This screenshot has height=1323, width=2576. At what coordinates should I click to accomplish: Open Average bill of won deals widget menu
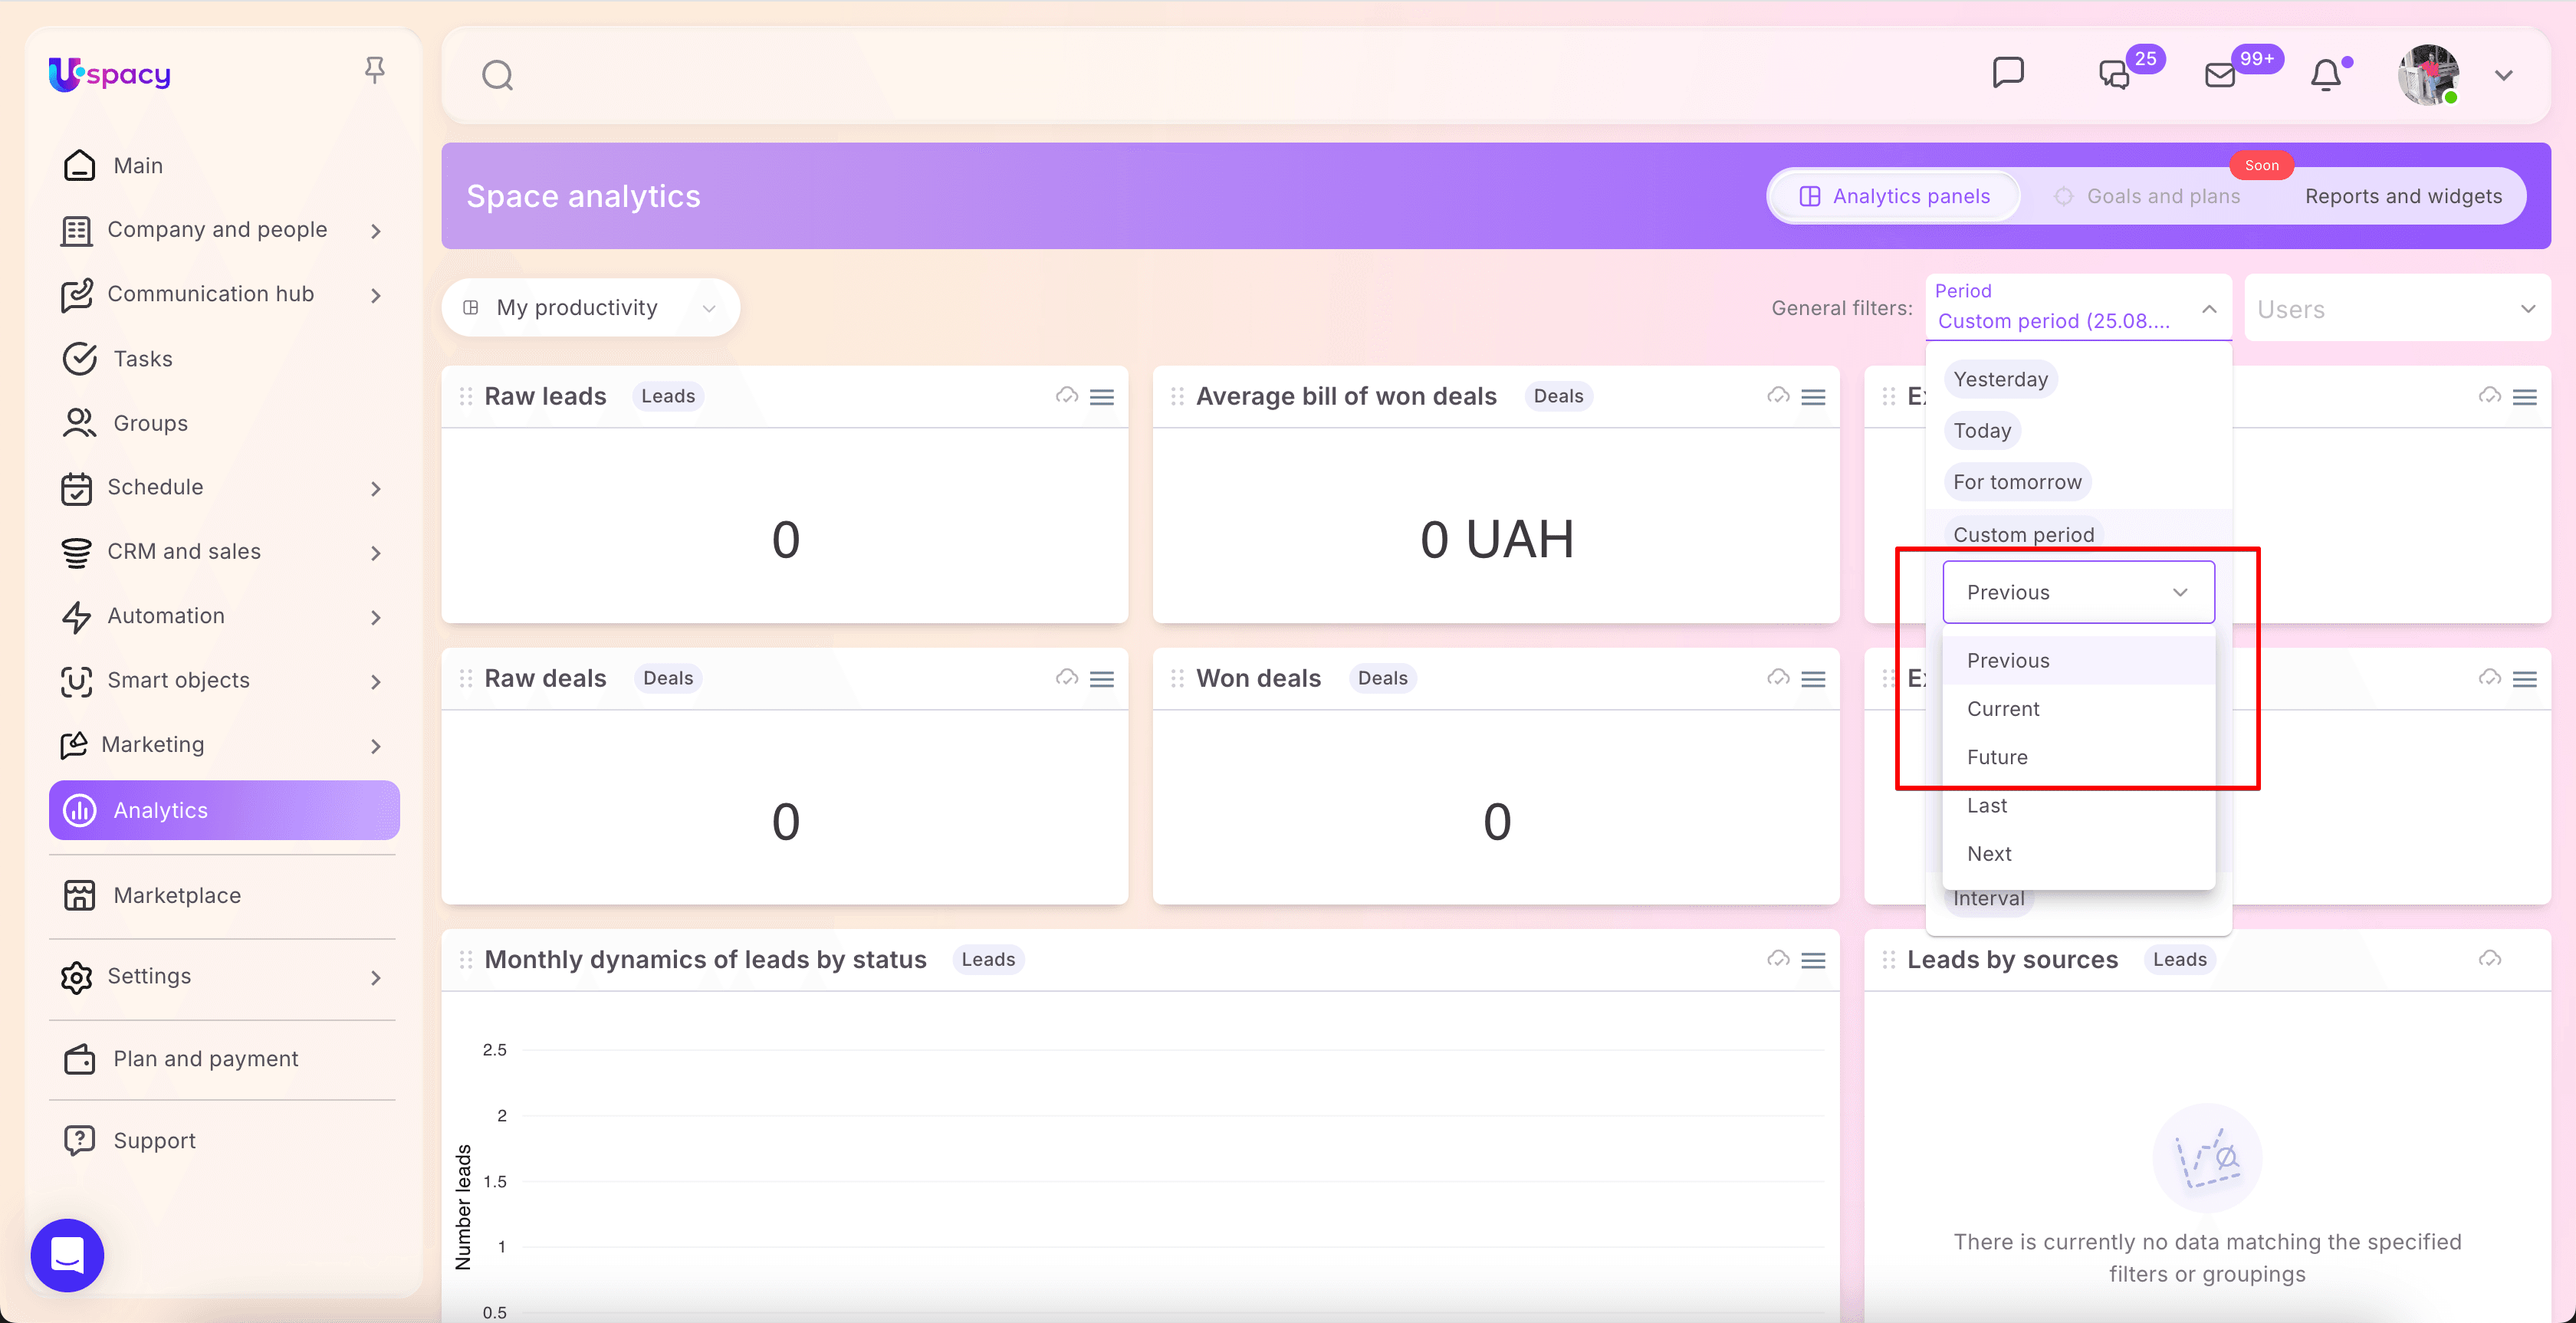click(x=1813, y=397)
